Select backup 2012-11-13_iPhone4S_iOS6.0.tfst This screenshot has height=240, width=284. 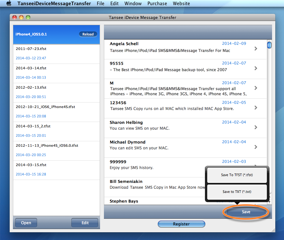56,151
